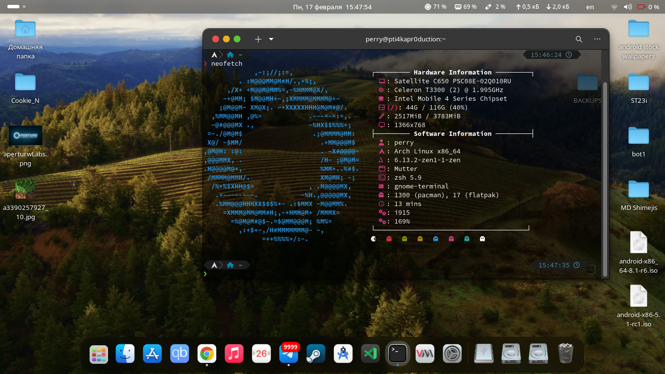Open Google Chrome from the dock

[206, 354]
